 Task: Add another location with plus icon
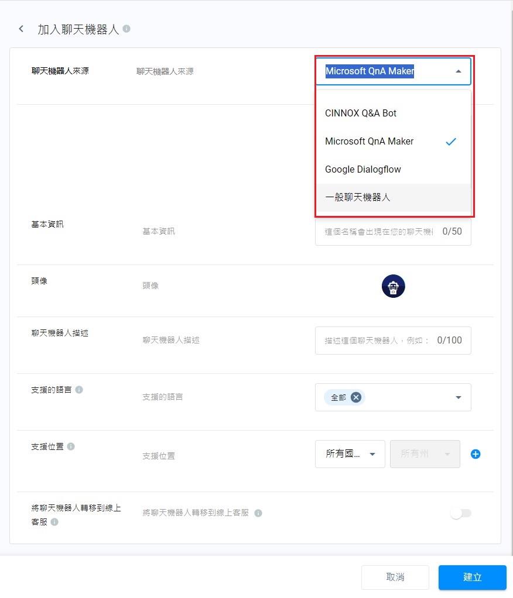point(476,454)
